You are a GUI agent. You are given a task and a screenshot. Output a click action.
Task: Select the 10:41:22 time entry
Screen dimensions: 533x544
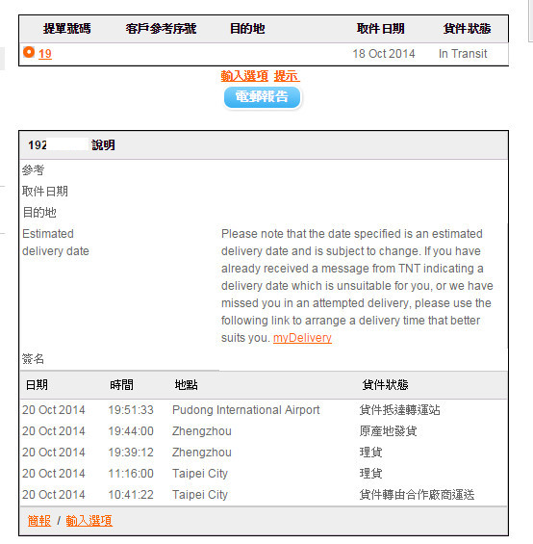pyautogui.click(x=131, y=494)
